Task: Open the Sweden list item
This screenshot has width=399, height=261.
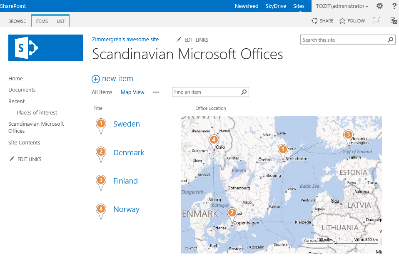Action: click(127, 124)
